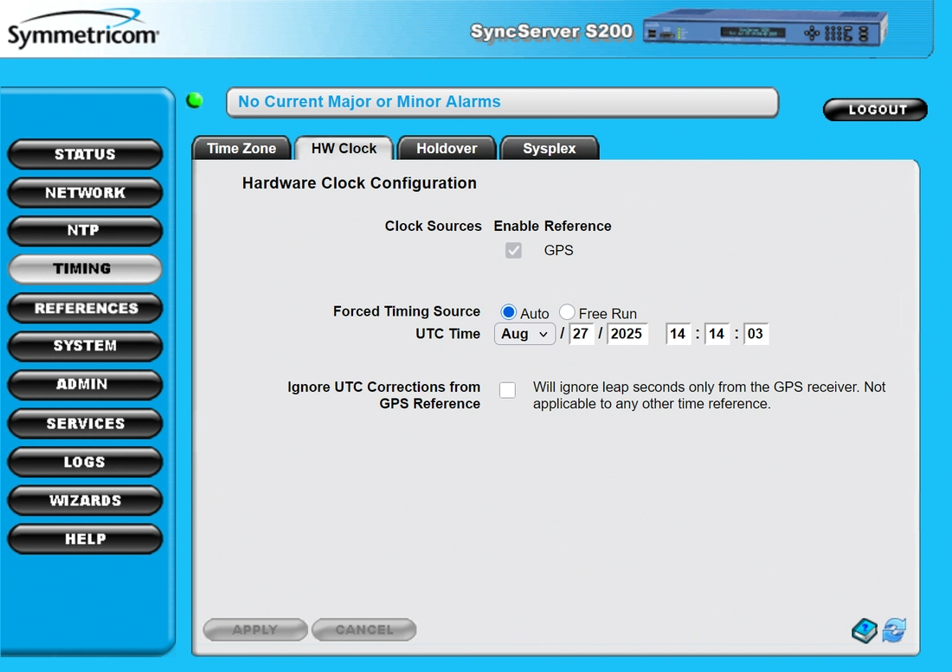Click the Clock Sources label
Viewport: 952px width, 672px height.
pyautogui.click(x=433, y=227)
